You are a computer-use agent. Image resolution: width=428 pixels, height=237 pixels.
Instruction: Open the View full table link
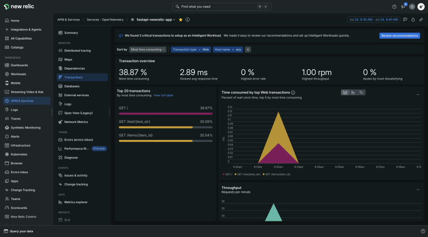coord(163,95)
